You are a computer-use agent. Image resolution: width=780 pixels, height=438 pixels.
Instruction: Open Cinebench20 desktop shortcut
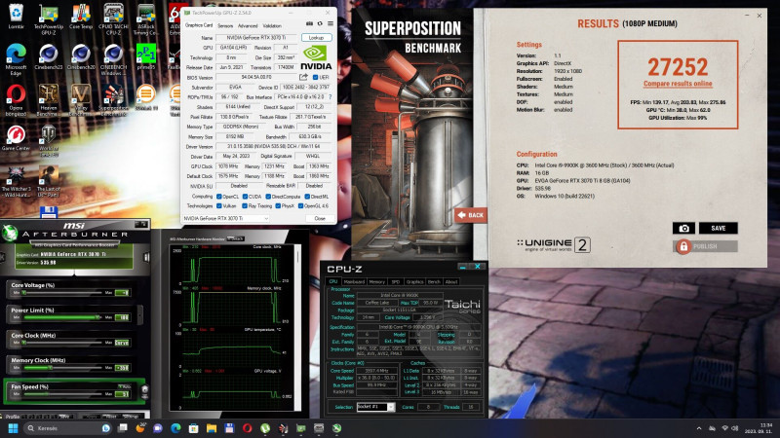pyautogui.click(x=81, y=56)
